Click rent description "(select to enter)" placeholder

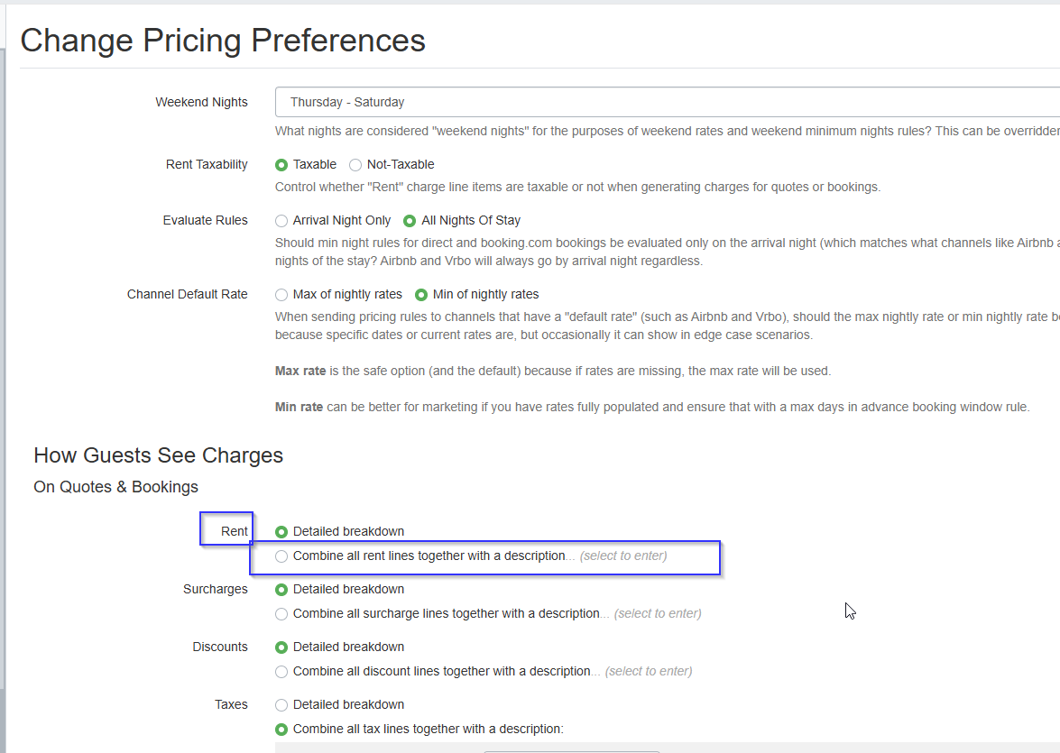coord(623,556)
